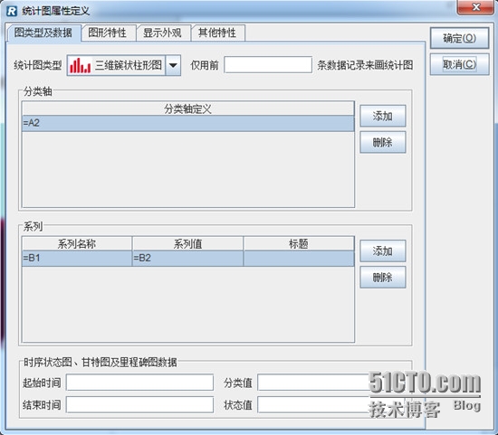This screenshot has height=435, width=498.
Task: Click the 标题 column header
Action: (299, 243)
